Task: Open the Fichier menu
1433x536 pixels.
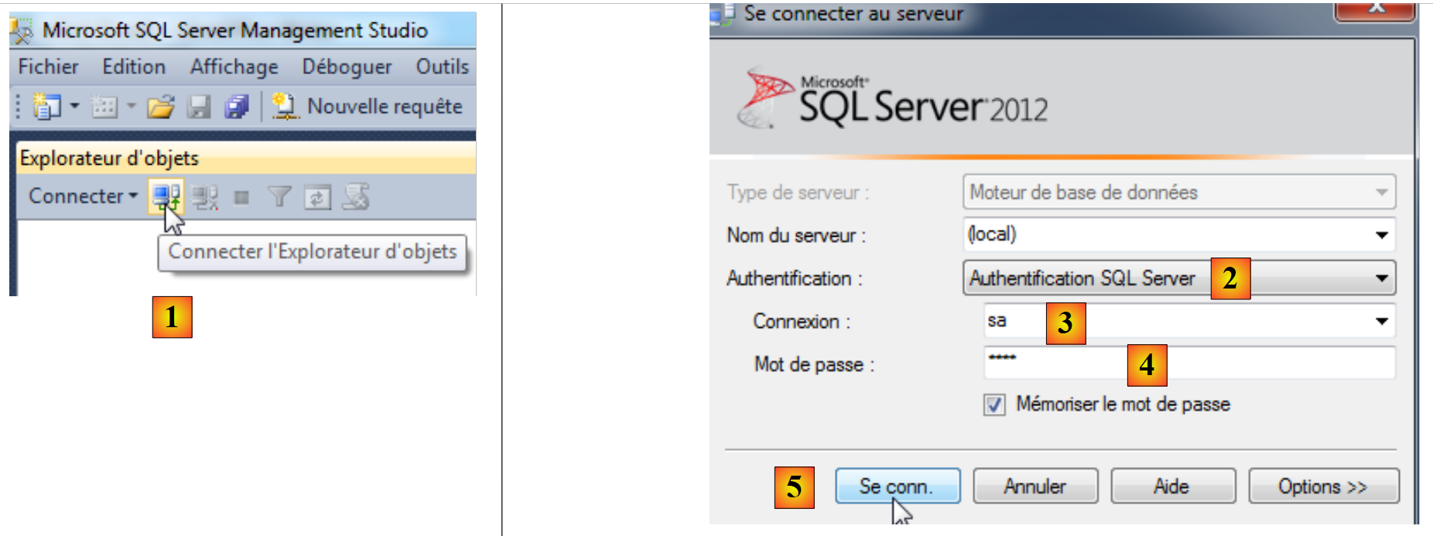Action: (48, 67)
